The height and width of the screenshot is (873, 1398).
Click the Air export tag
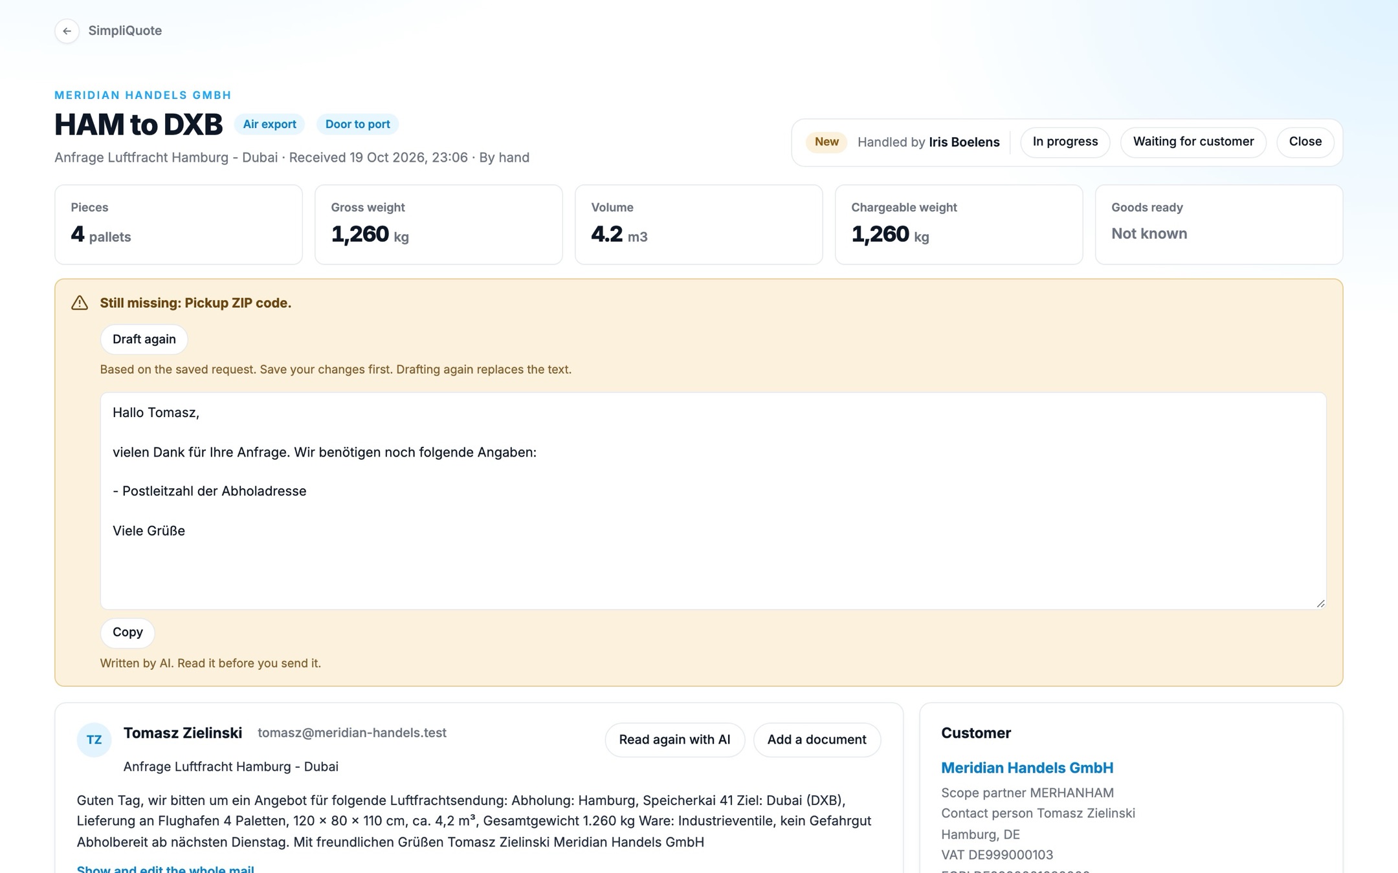[x=269, y=124]
